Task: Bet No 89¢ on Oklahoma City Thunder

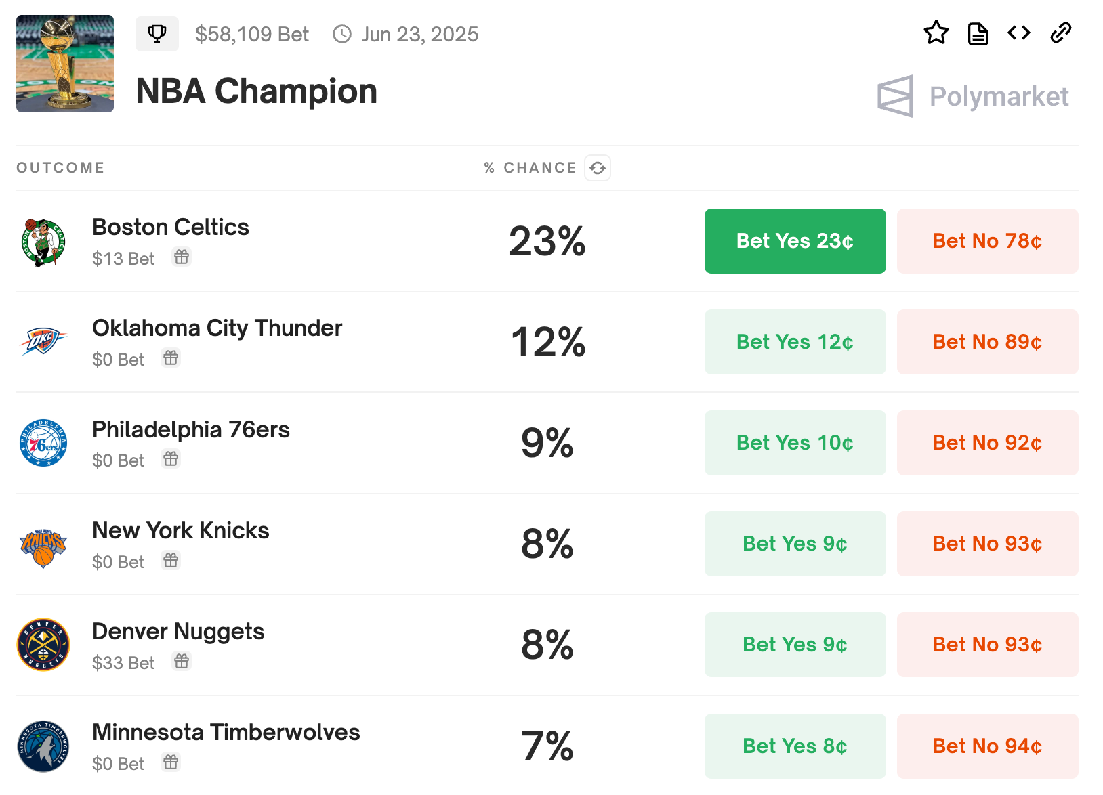Action: 987,342
